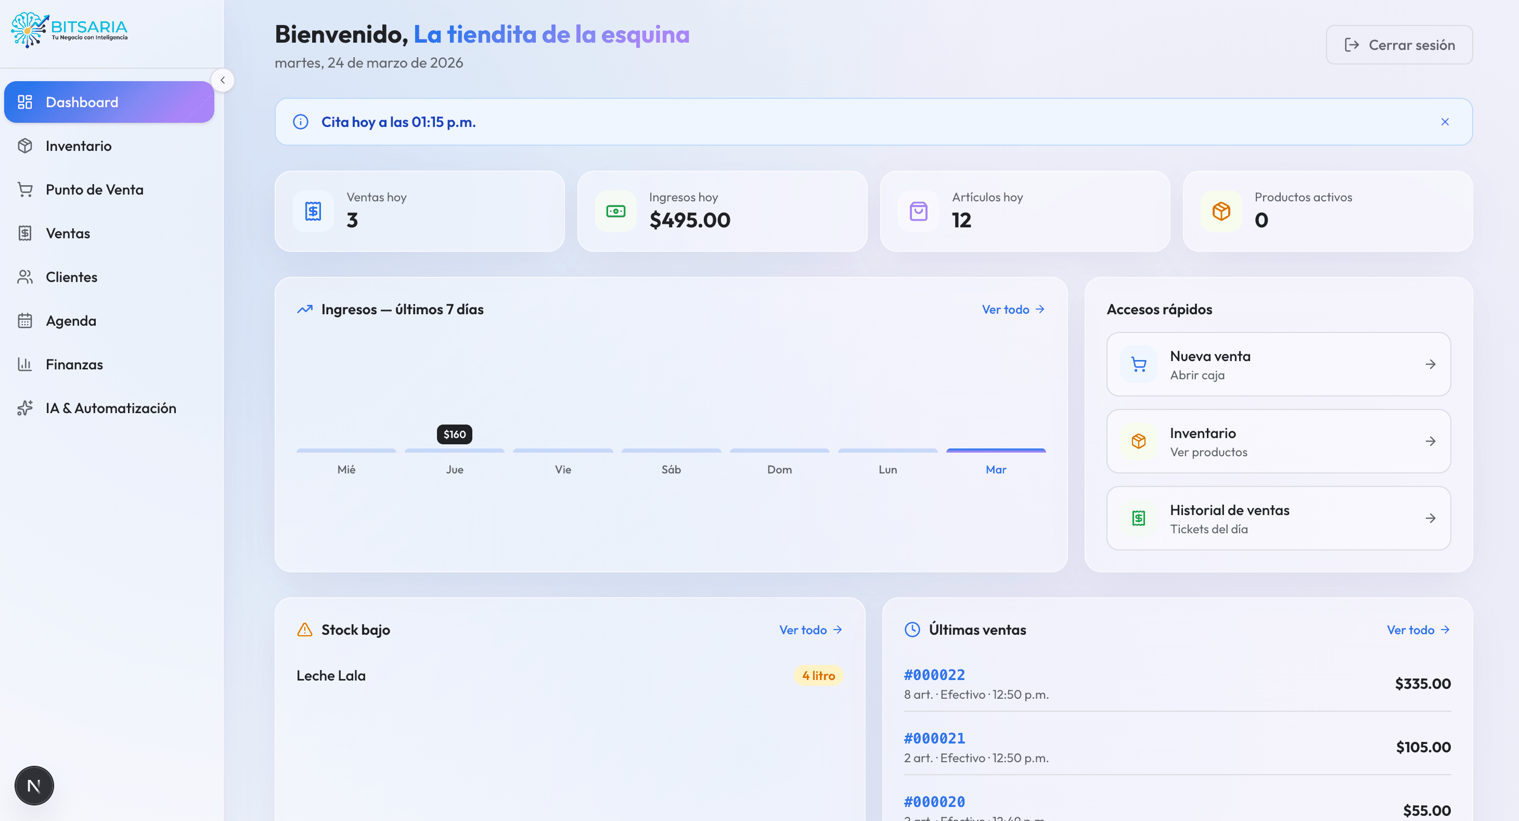Click Cerrar sesión button
Viewport: 1519px width, 821px height.
click(1399, 45)
